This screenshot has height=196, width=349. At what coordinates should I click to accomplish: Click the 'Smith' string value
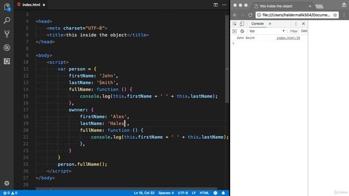tap(106, 83)
